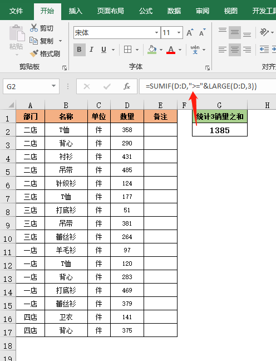Click the Paste clipboard icon
The image size is (276, 361).
pyautogui.click(x=17, y=33)
